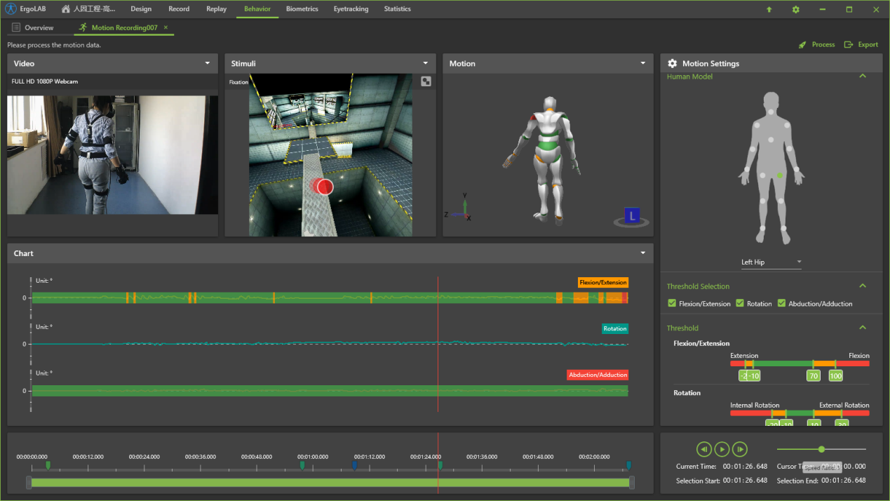
Task: Click the selection bar's left end handle
Action: pyautogui.click(x=29, y=483)
